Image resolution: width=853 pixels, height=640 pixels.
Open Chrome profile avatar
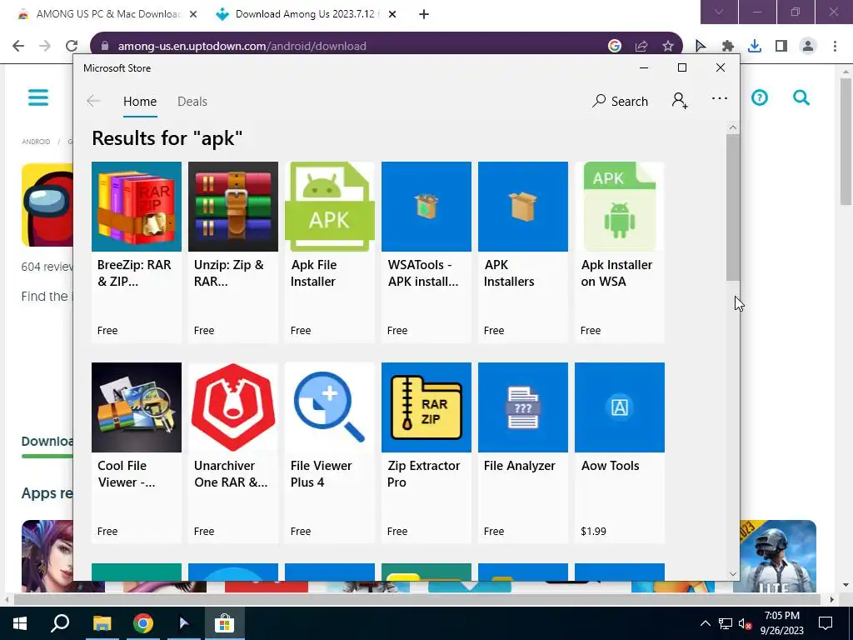coord(808,47)
